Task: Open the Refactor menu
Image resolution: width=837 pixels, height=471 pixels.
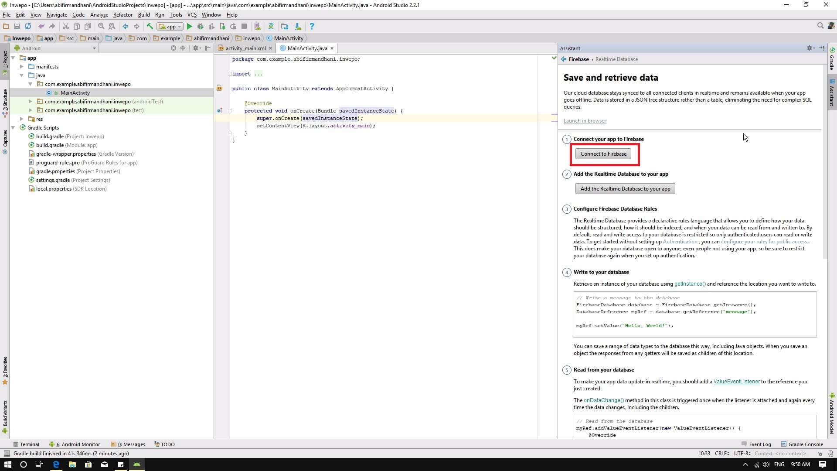Action: tap(122, 15)
